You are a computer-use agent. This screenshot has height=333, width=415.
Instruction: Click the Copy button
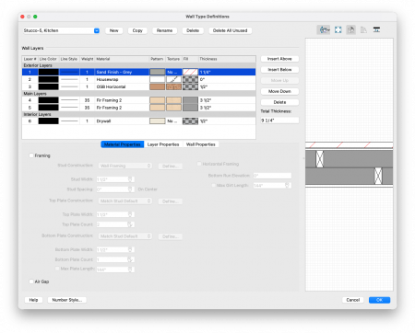[x=137, y=30]
